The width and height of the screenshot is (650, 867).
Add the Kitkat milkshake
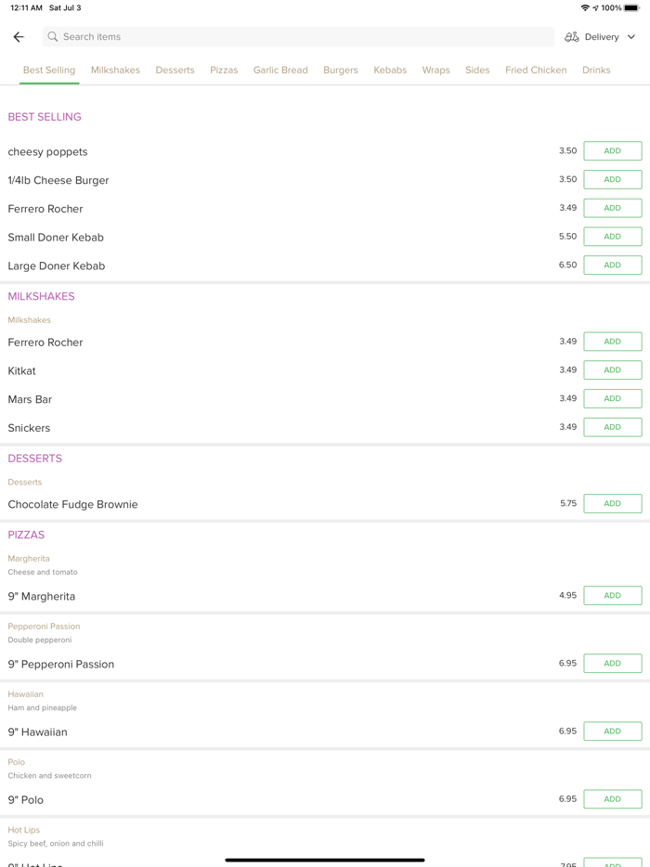click(x=612, y=370)
